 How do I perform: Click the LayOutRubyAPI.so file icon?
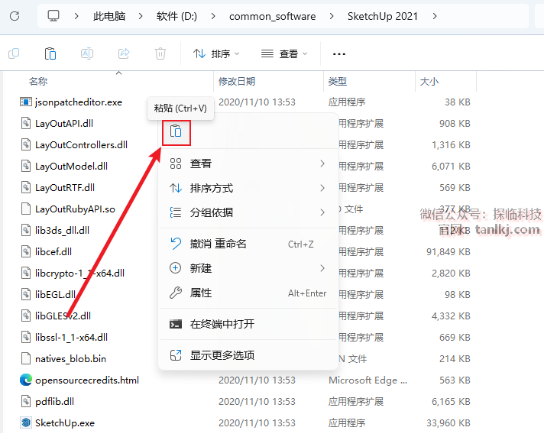click(26, 209)
